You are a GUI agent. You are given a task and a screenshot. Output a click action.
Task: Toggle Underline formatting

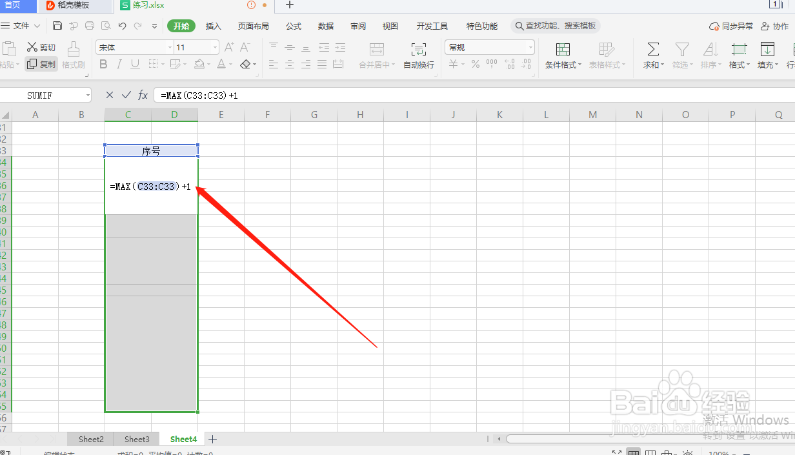(135, 64)
